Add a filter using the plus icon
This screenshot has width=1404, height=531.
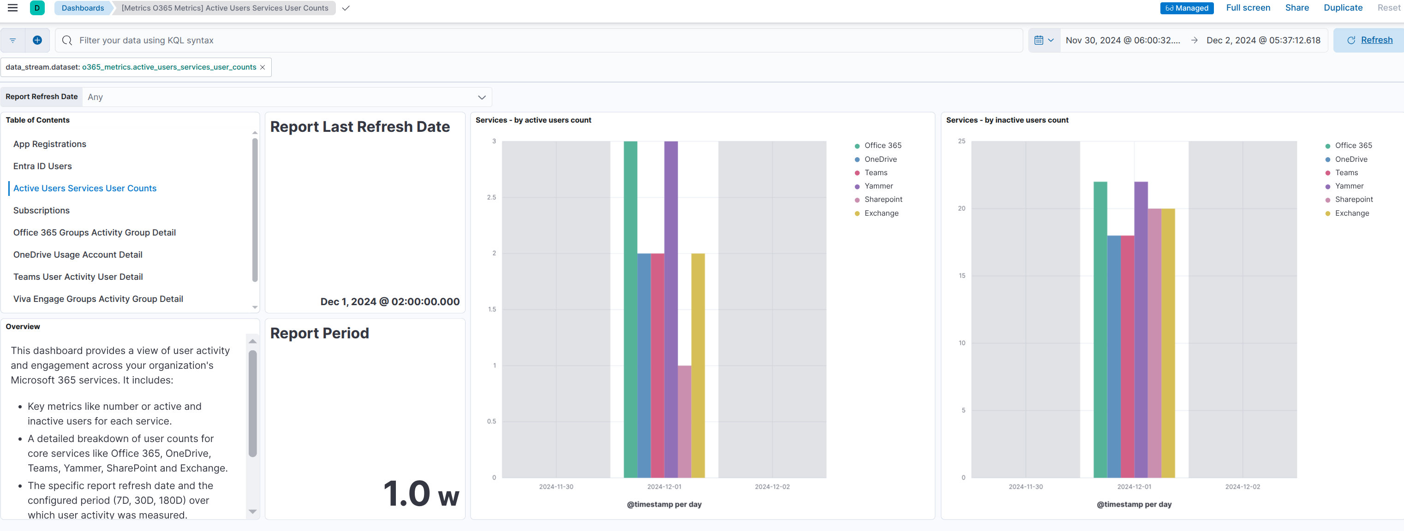[x=36, y=40]
